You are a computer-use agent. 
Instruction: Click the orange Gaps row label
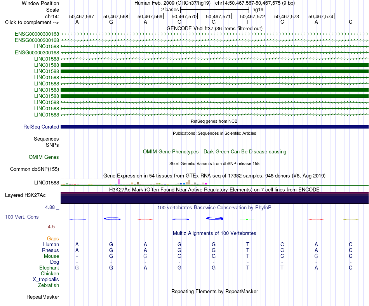tap(53, 239)
